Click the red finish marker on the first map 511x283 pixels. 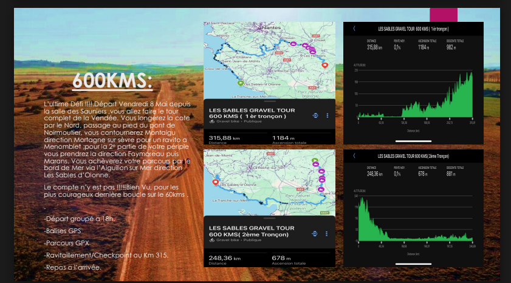324,65
